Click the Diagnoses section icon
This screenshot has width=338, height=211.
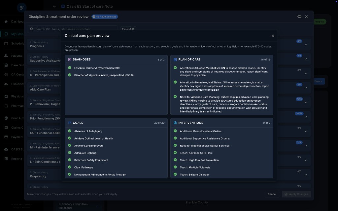pyautogui.click(x=70, y=60)
